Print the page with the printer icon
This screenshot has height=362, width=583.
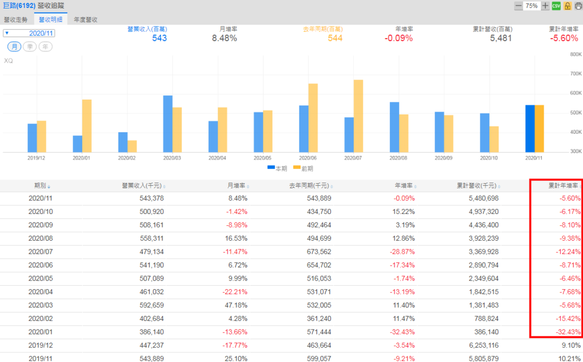point(578,6)
